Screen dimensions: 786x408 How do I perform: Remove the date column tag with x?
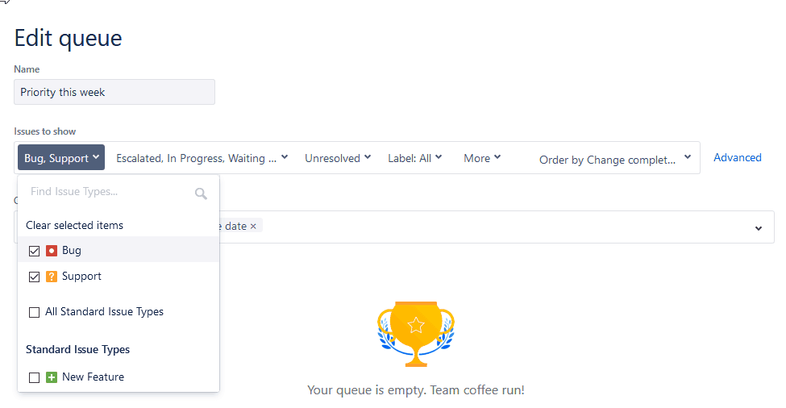point(253,227)
